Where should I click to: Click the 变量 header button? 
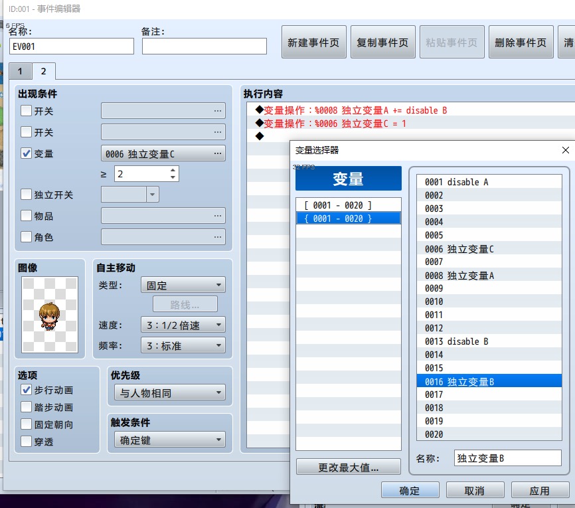click(349, 179)
